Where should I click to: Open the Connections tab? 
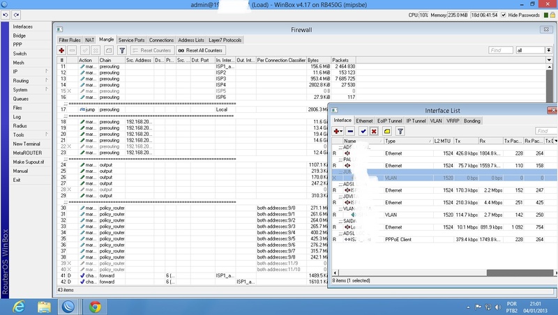coord(161,40)
